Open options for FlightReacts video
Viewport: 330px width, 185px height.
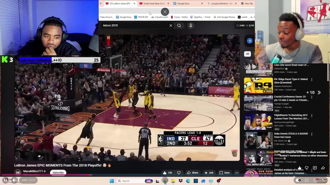[312, 116]
